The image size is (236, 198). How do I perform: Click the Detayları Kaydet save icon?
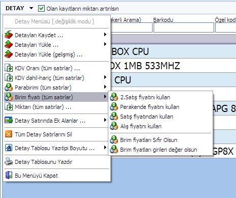coord(9,35)
